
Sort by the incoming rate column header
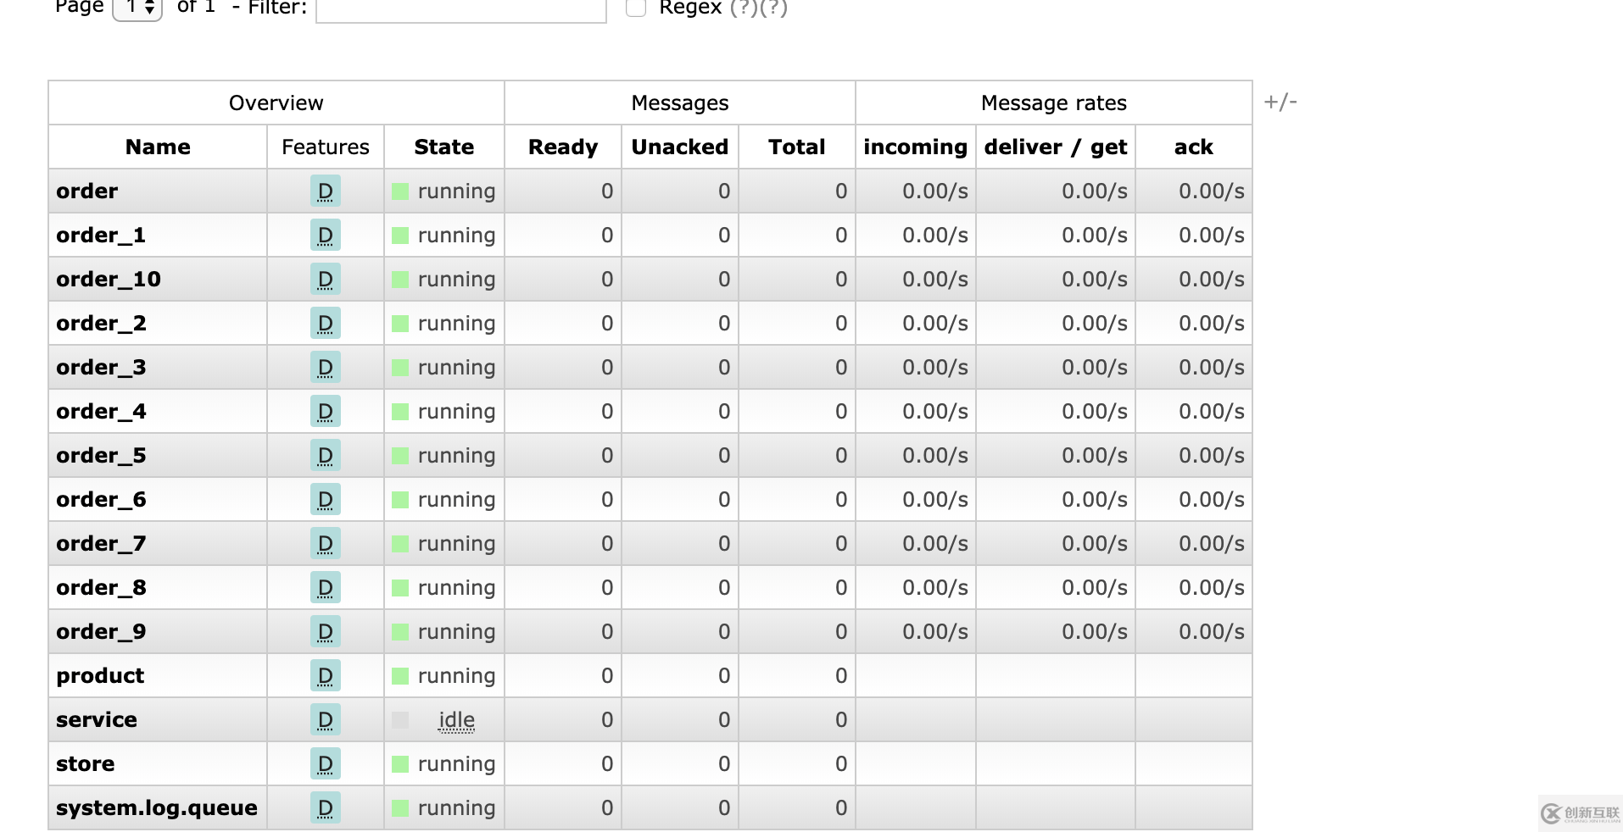916,147
